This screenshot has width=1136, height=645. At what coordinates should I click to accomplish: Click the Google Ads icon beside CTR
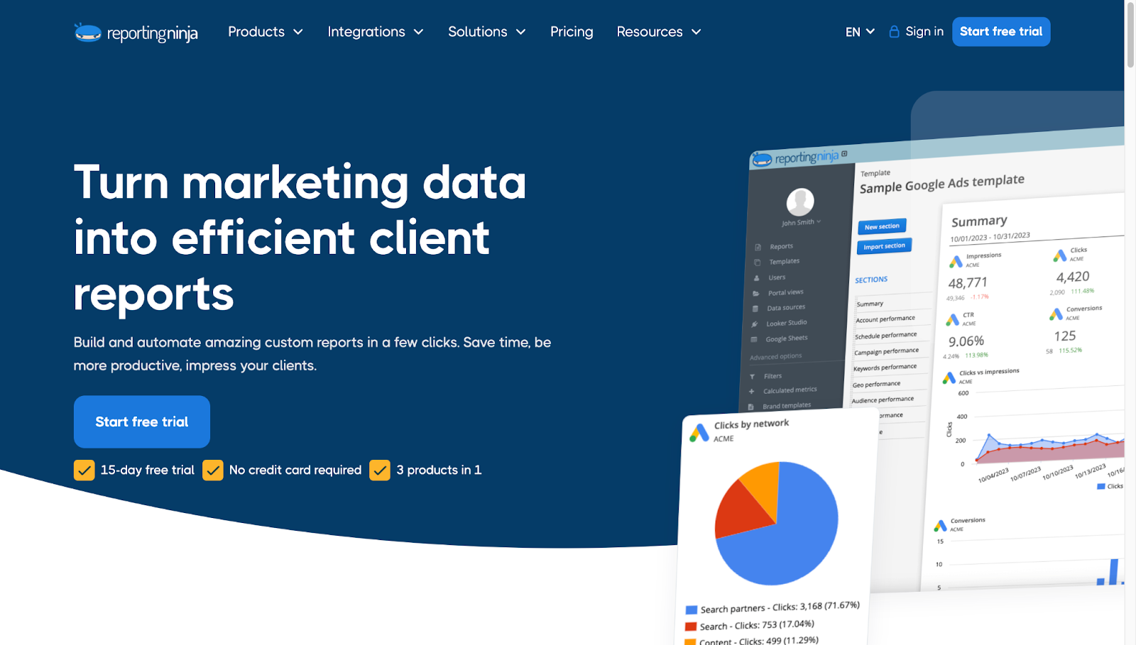tap(952, 320)
